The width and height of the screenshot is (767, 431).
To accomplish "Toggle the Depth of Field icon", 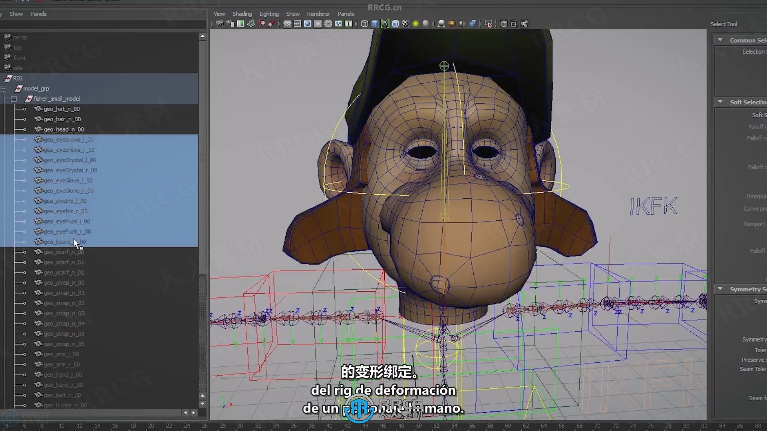I will coord(473,24).
